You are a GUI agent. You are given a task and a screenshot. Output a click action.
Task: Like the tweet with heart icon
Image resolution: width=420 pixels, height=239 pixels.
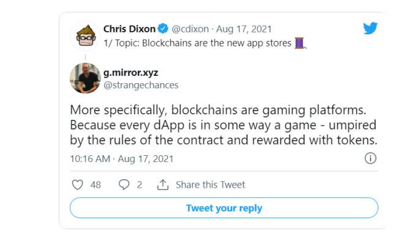77,185
